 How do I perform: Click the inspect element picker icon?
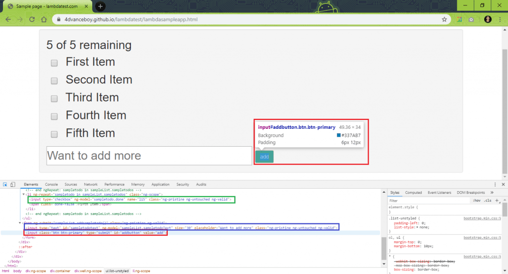(x=5, y=184)
